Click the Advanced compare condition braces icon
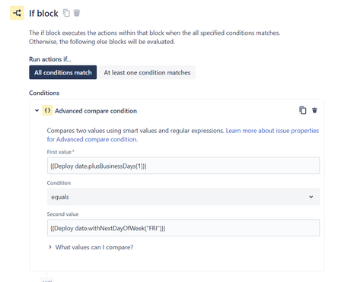 click(47, 110)
